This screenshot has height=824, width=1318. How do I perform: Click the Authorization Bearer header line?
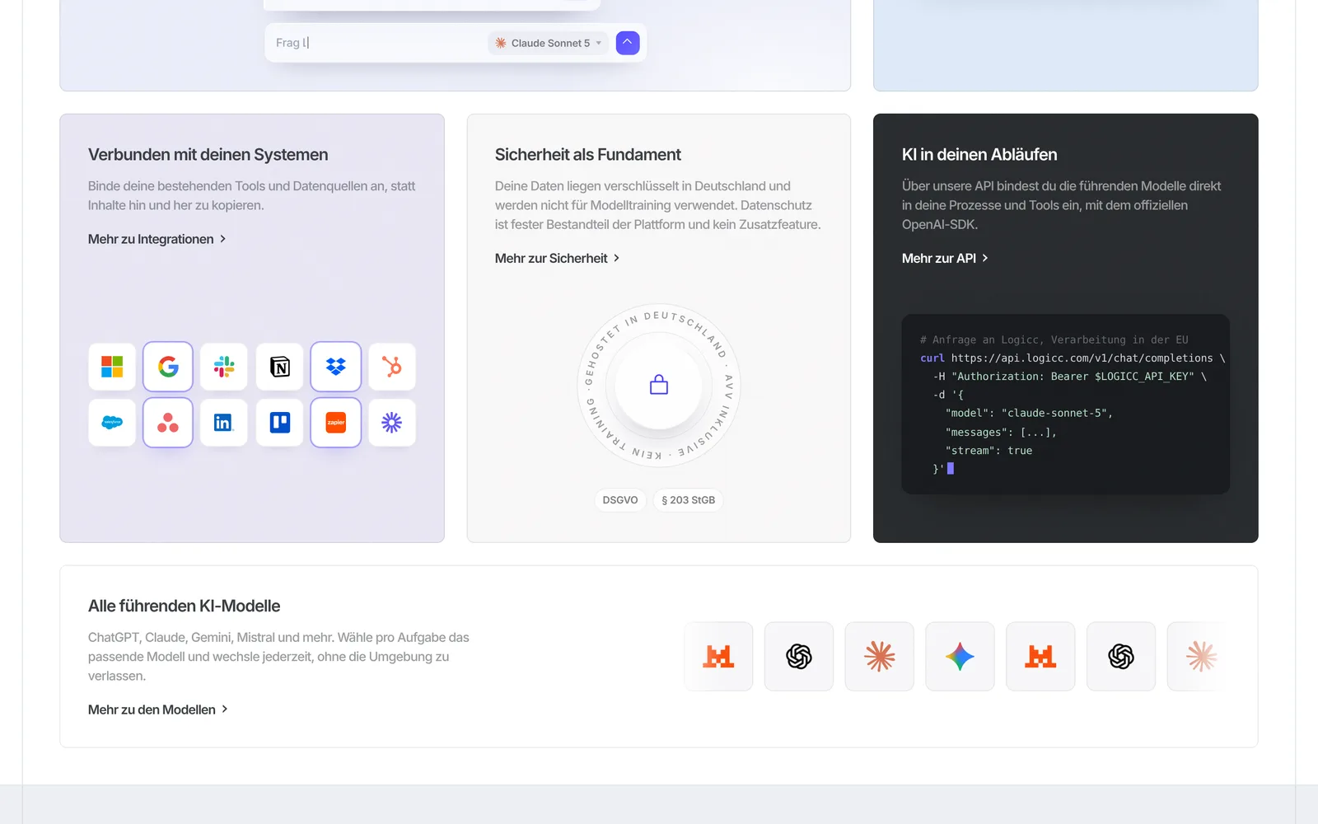pyautogui.click(x=1070, y=377)
